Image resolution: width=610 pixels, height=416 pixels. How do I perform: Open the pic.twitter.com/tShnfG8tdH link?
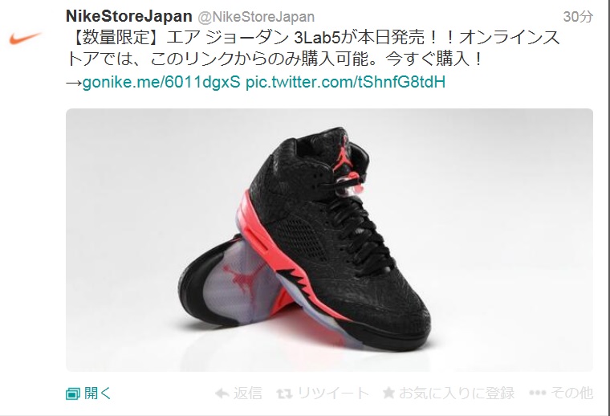coord(345,82)
